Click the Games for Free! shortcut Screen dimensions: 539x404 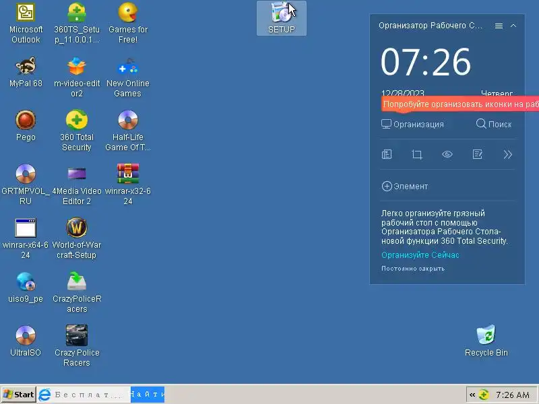click(128, 24)
